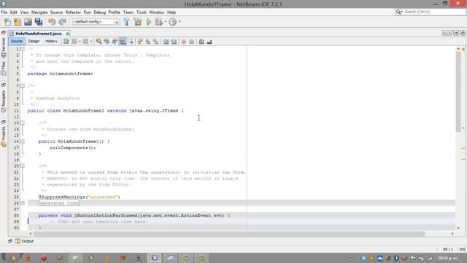
Task: Click the INS indicator in status bar
Action: coord(462,249)
